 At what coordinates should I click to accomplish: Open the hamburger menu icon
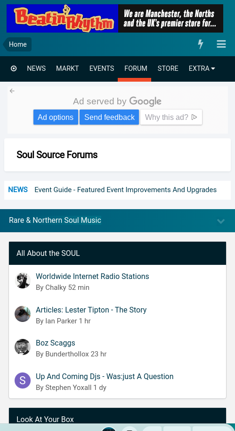[x=221, y=44]
